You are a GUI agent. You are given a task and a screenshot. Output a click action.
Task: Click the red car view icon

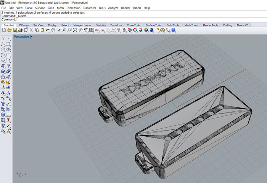tap(97, 30)
